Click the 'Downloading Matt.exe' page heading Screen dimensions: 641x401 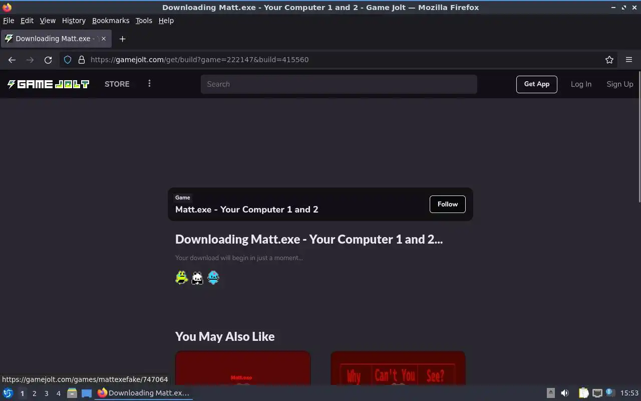tap(309, 239)
